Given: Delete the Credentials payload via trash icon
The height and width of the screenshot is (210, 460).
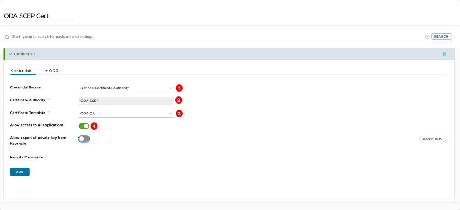Looking at the screenshot, I should click(x=445, y=54).
